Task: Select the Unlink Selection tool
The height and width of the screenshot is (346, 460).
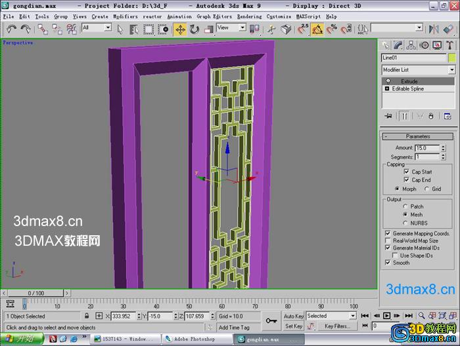Action: click(57, 29)
